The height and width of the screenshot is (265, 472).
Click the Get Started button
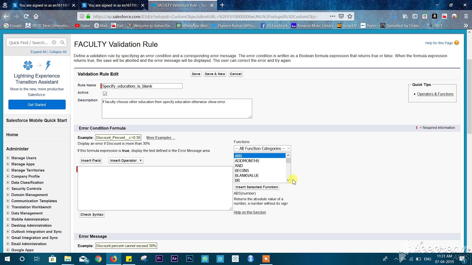[37, 105]
